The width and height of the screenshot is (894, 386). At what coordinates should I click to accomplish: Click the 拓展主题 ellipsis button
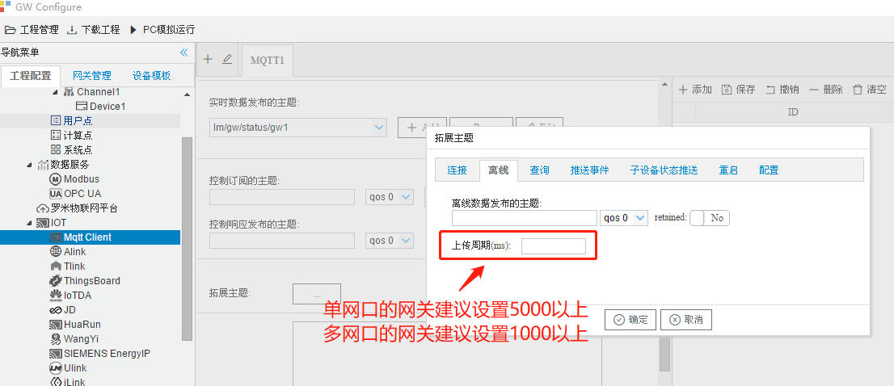point(316,294)
